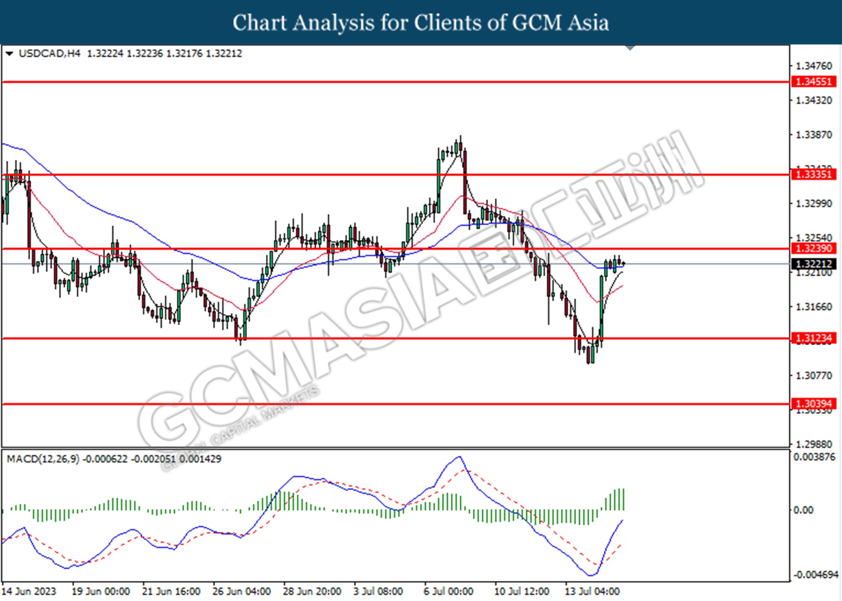Click the MACD(12,26,9) indicator label
842x601 pixels.
(43, 459)
